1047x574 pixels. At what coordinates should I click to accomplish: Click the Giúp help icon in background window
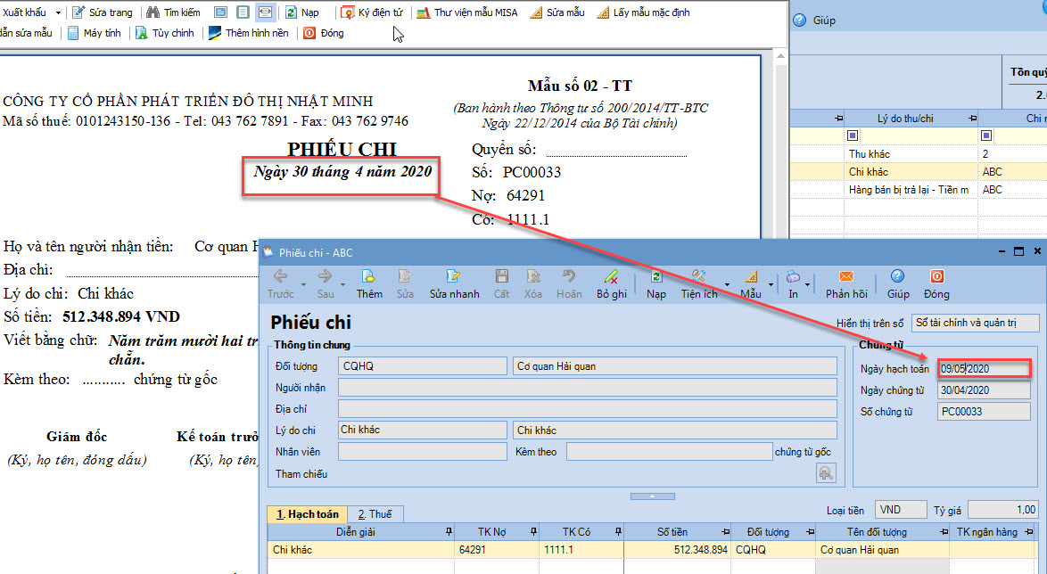click(x=799, y=20)
